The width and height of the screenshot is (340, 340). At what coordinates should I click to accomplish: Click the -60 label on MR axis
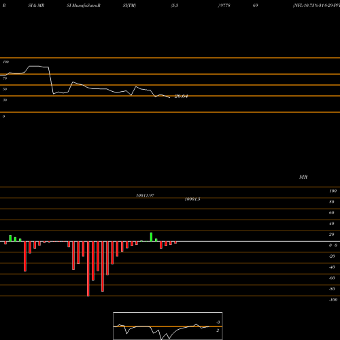(x=332, y=278)
